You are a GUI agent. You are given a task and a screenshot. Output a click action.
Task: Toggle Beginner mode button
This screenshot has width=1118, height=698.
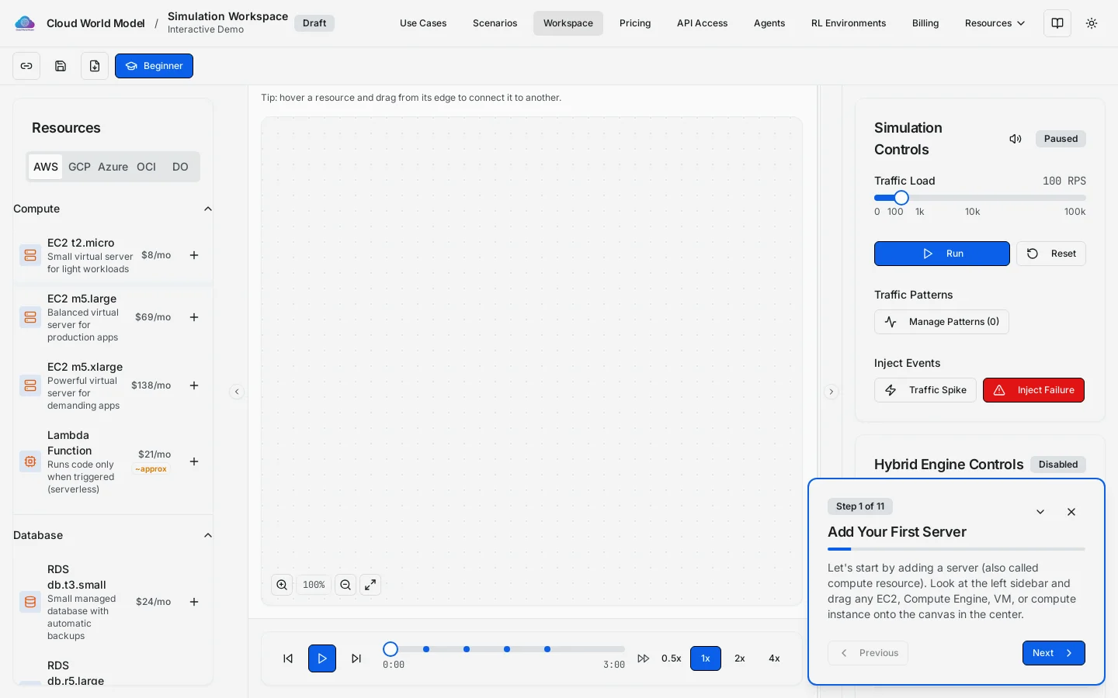[x=154, y=66]
